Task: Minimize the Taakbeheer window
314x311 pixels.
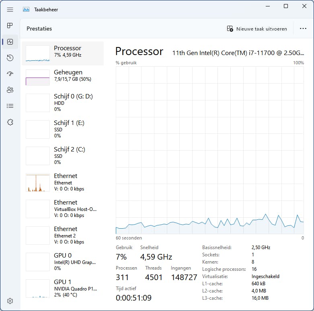Action: (x=268, y=6)
